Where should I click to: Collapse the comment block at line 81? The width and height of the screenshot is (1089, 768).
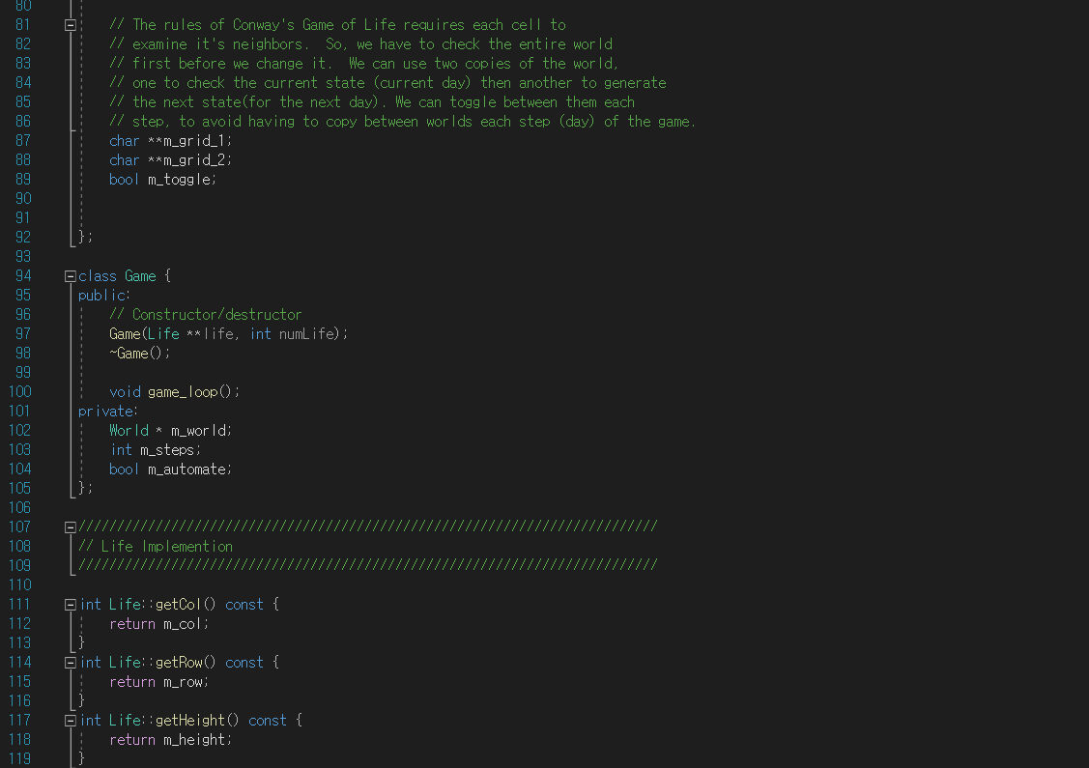tap(69, 24)
